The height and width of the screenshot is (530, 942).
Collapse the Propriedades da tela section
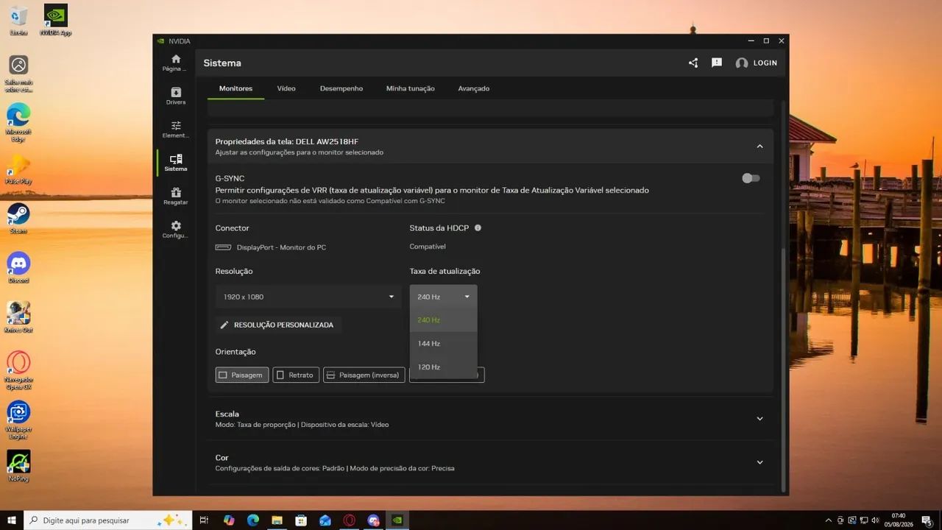pos(760,146)
